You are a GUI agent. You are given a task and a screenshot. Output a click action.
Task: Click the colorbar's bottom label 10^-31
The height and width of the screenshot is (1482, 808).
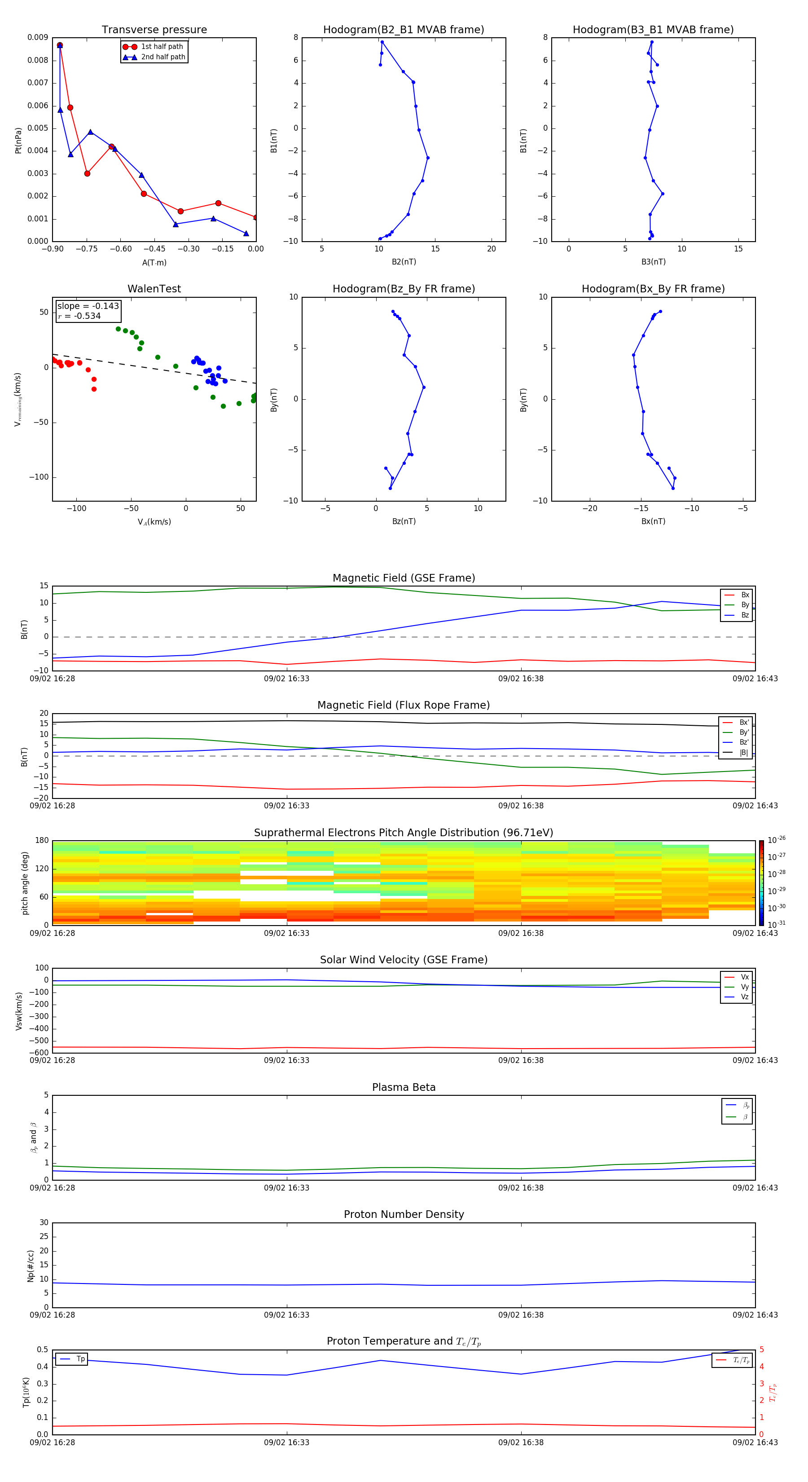pyautogui.click(x=777, y=925)
